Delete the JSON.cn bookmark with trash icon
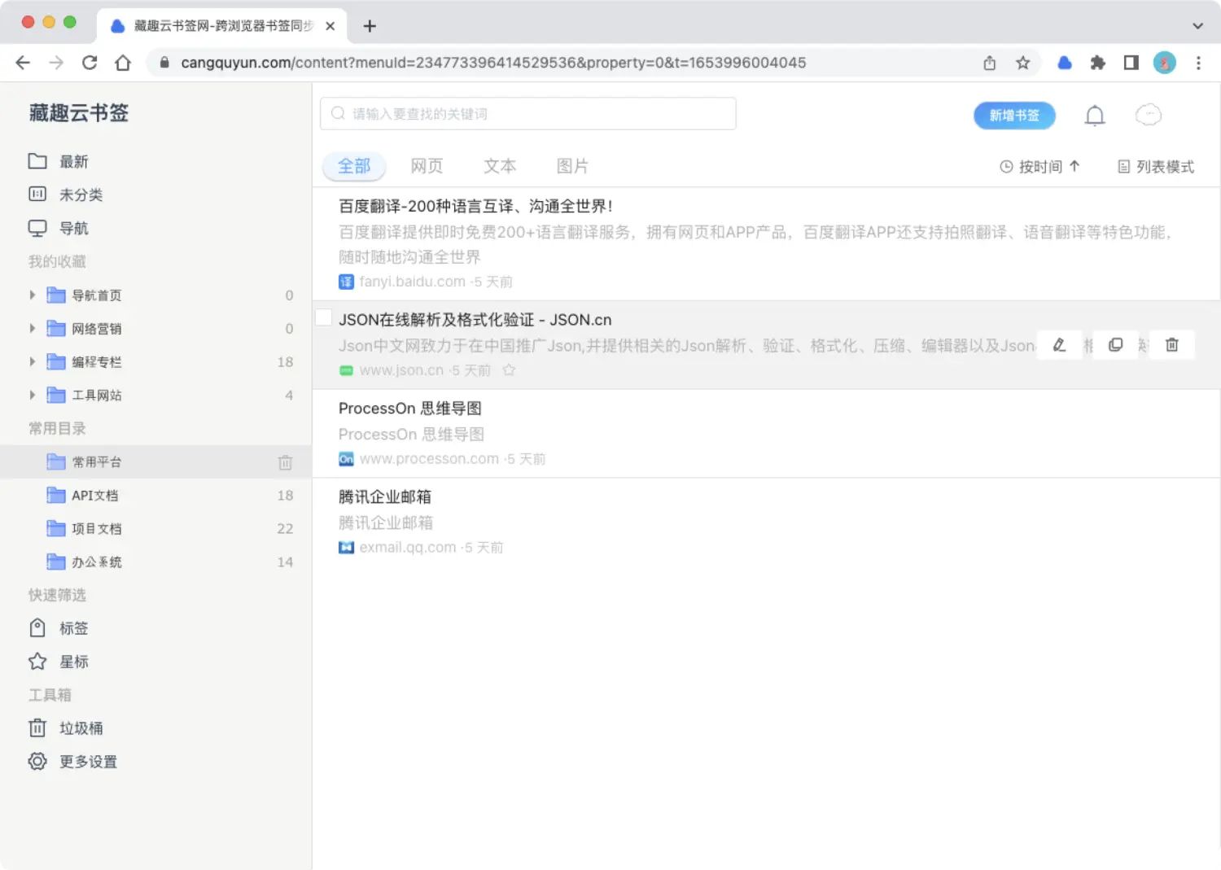The width and height of the screenshot is (1221, 870). point(1171,345)
